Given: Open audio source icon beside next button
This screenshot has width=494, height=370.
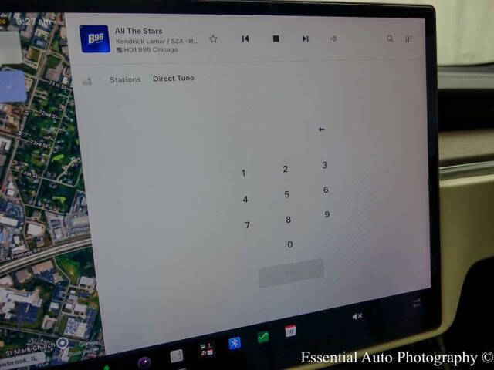Looking at the screenshot, I should point(333,39).
